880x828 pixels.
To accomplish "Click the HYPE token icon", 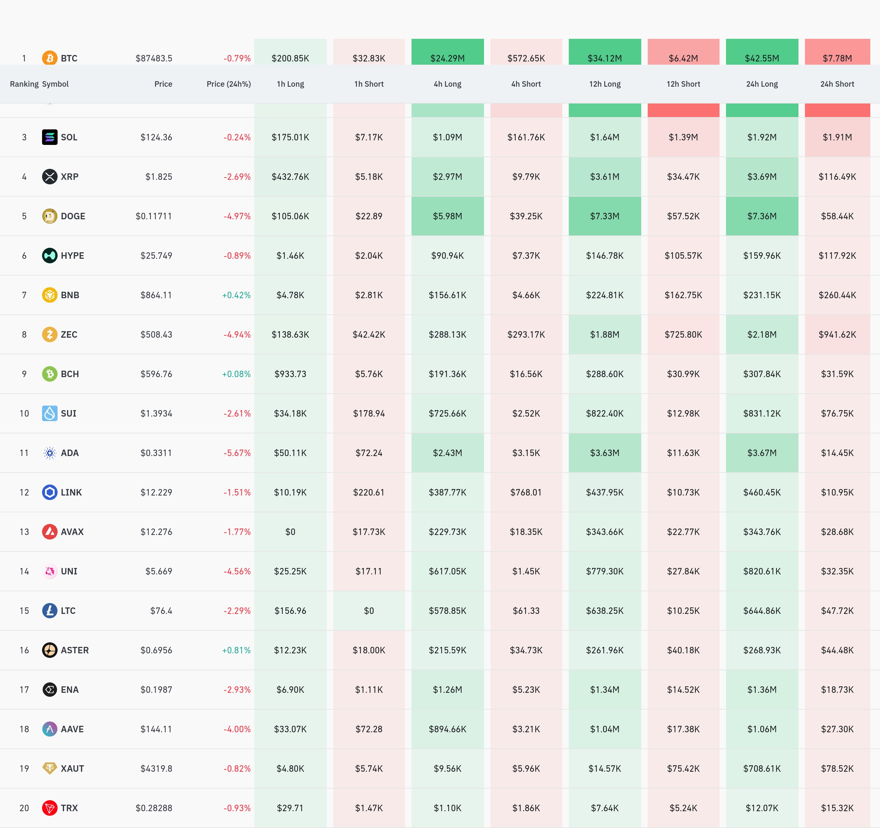I will click(x=49, y=255).
